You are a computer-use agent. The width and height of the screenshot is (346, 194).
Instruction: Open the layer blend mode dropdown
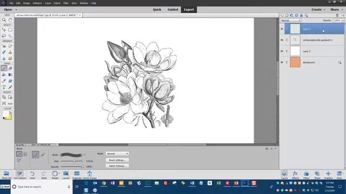click(291, 20)
